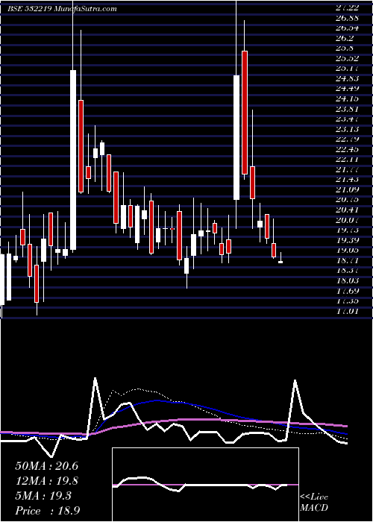
Task: Select the 20.41 price axis label
Action: pos(347,210)
